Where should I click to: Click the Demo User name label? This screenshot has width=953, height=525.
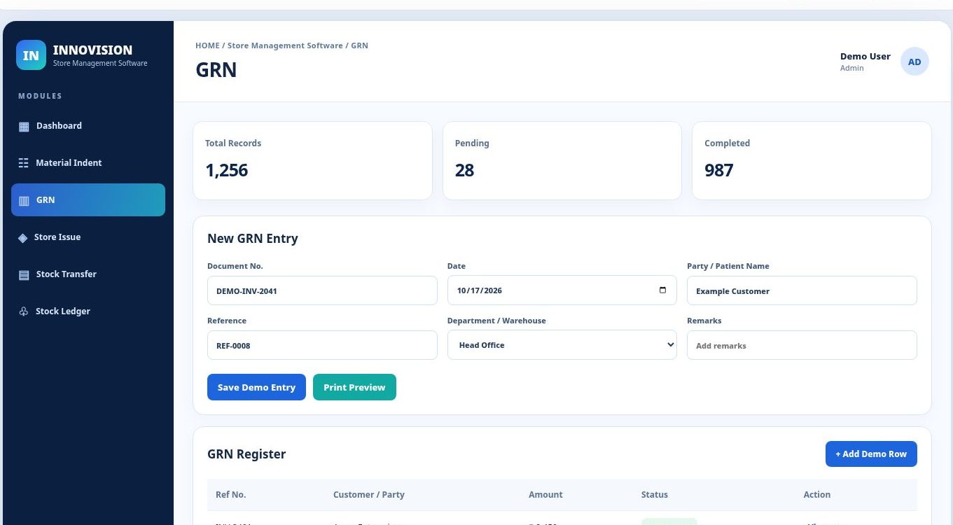(865, 56)
